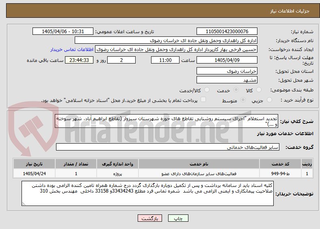The image size is (320, 229).
Task: Click the چاپ print button
Action: point(178,218)
